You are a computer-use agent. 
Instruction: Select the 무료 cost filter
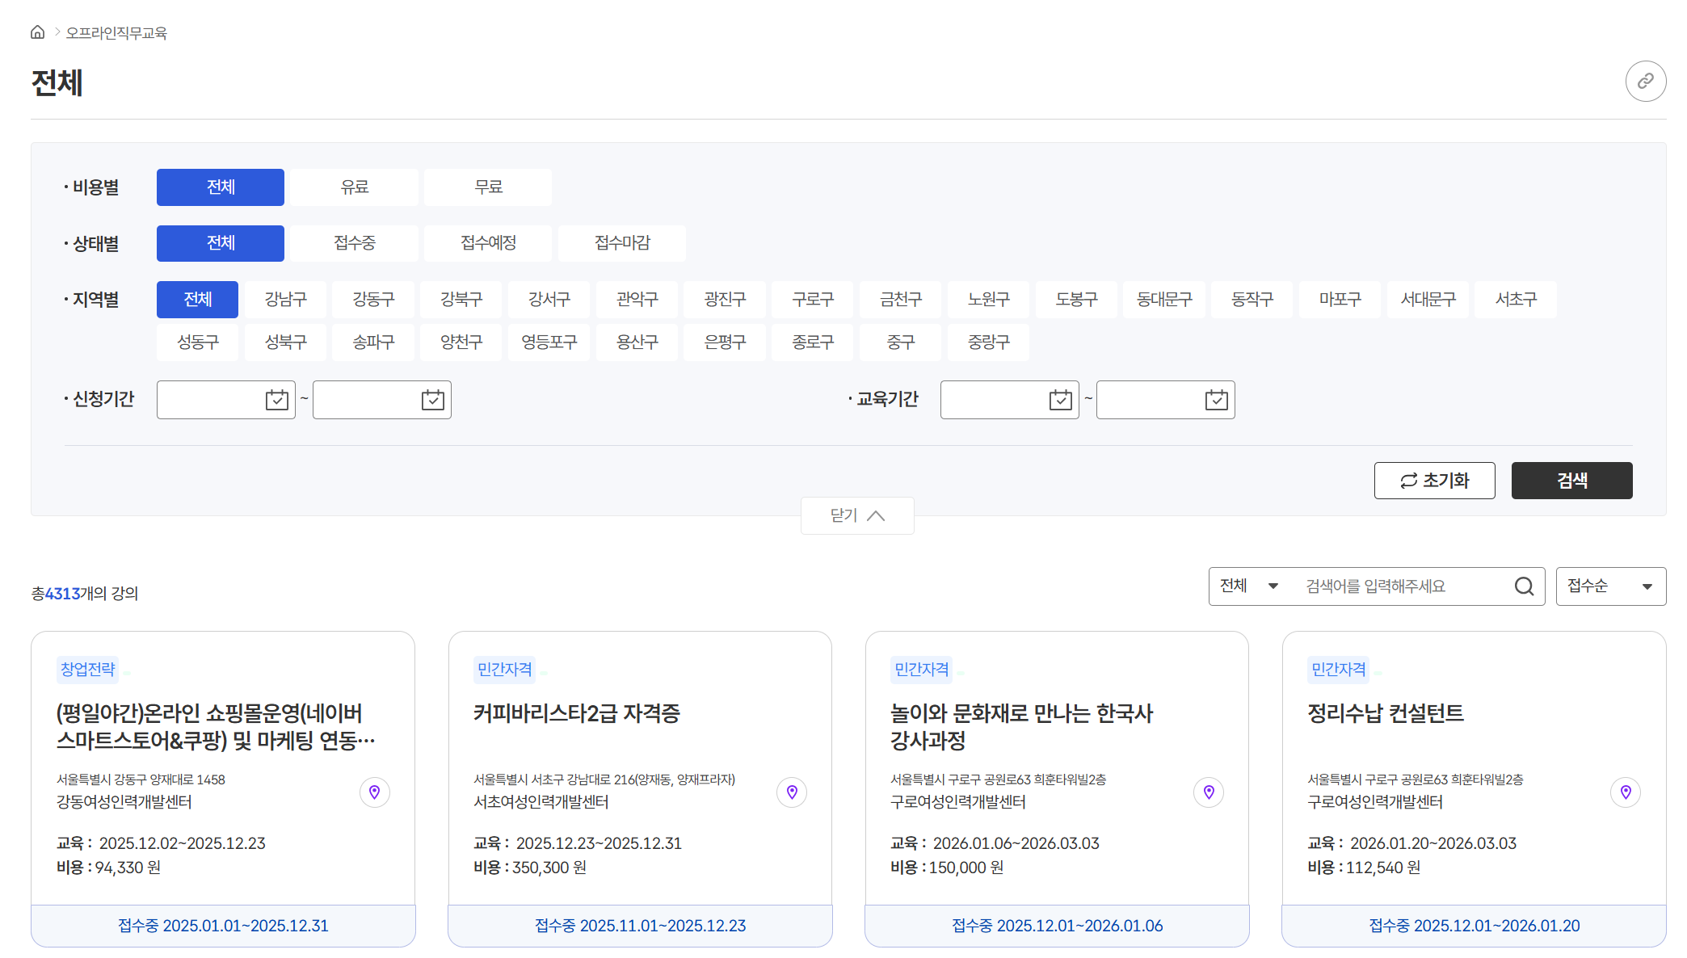pyautogui.click(x=488, y=187)
